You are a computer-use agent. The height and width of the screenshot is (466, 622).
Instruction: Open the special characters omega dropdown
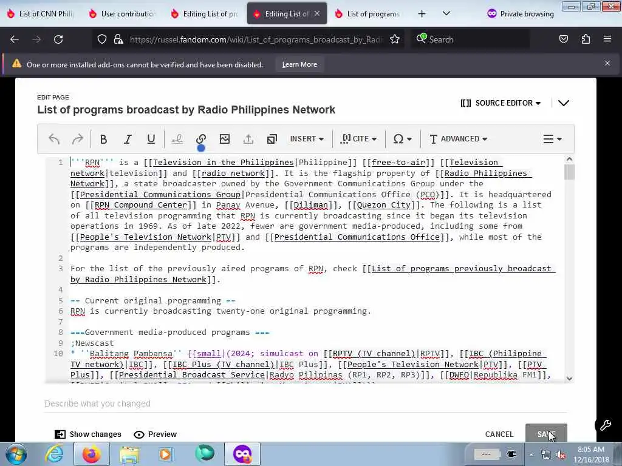pos(402,139)
